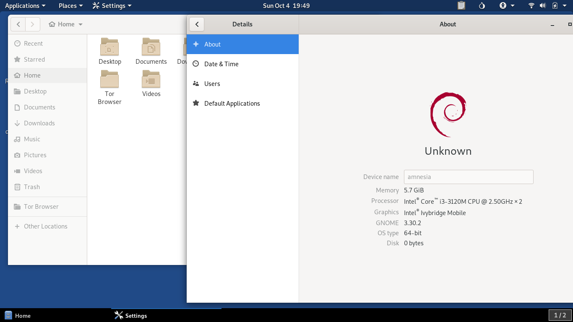The height and width of the screenshot is (322, 573).
Task: Click the Pictures camera icon in sidebar
Action: (17, 155)
